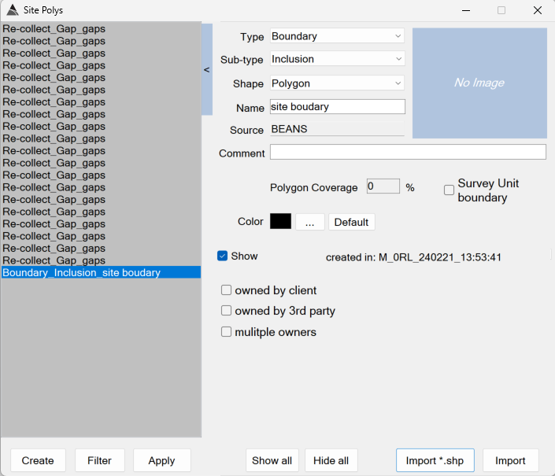Click the Source field showing BEANS
The height and width of the screenshot is (476, 555).
(337, 129)
